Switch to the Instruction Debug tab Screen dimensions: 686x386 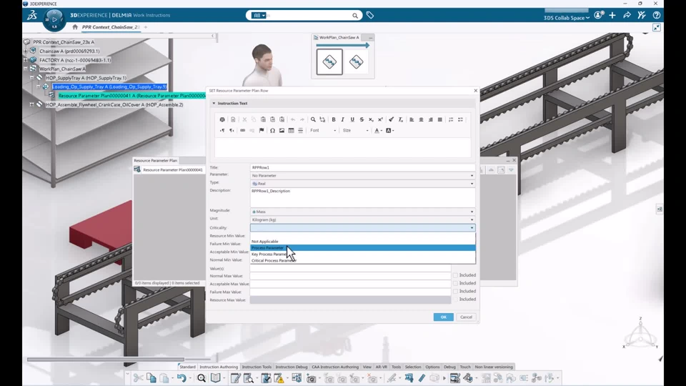[292, 367]
